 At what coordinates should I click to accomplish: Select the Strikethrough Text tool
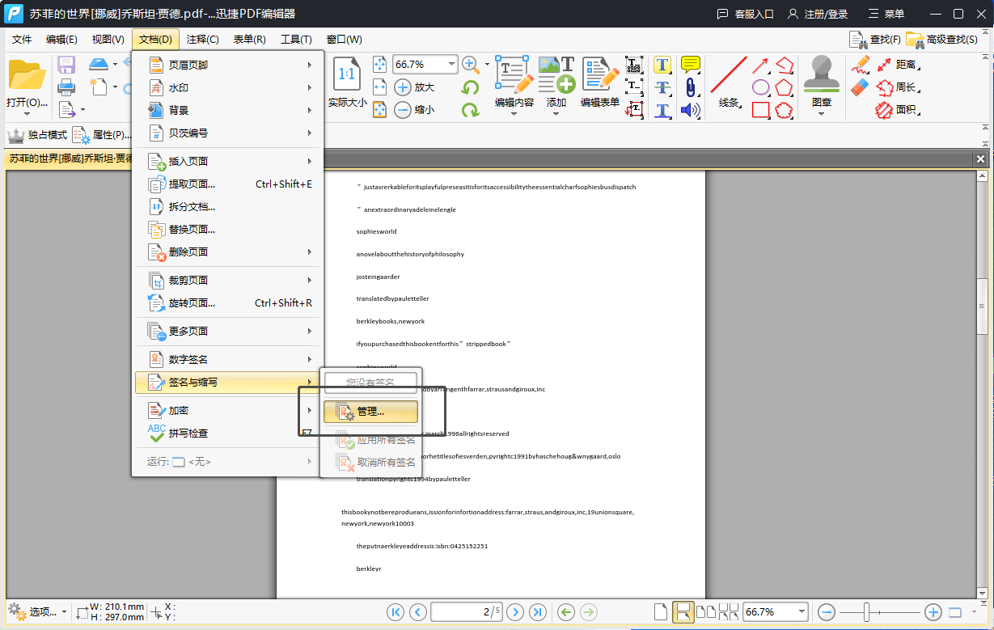coord(662,87)
